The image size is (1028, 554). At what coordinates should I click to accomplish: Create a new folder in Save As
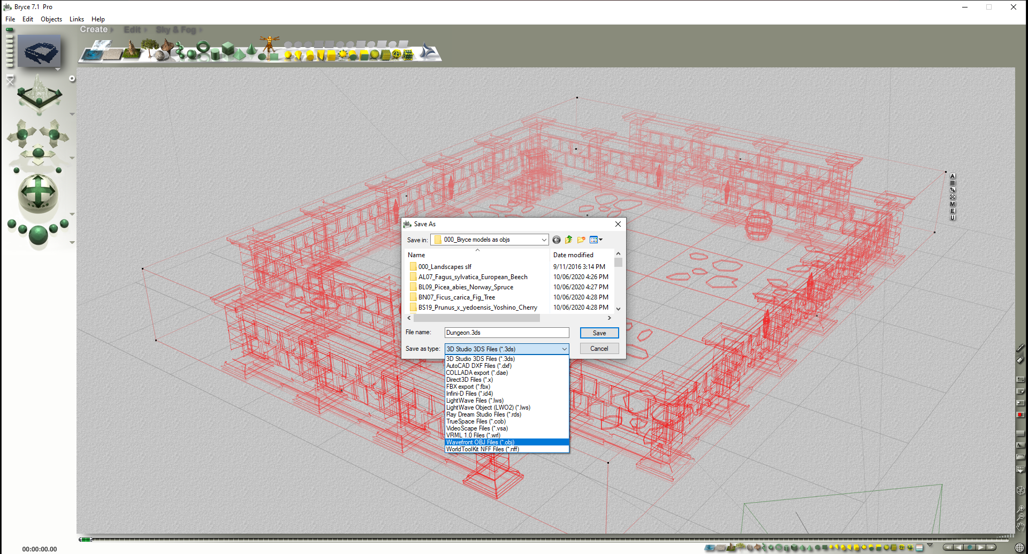(x=581, y=240)
